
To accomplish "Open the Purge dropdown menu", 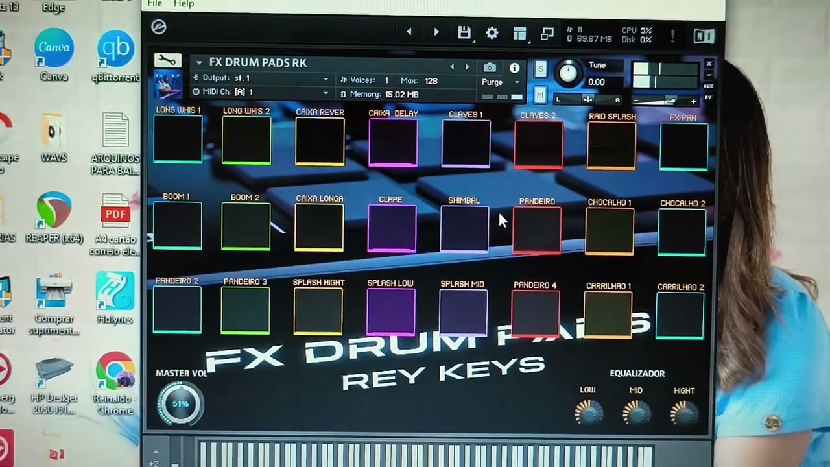I will (x=501, y=82).
